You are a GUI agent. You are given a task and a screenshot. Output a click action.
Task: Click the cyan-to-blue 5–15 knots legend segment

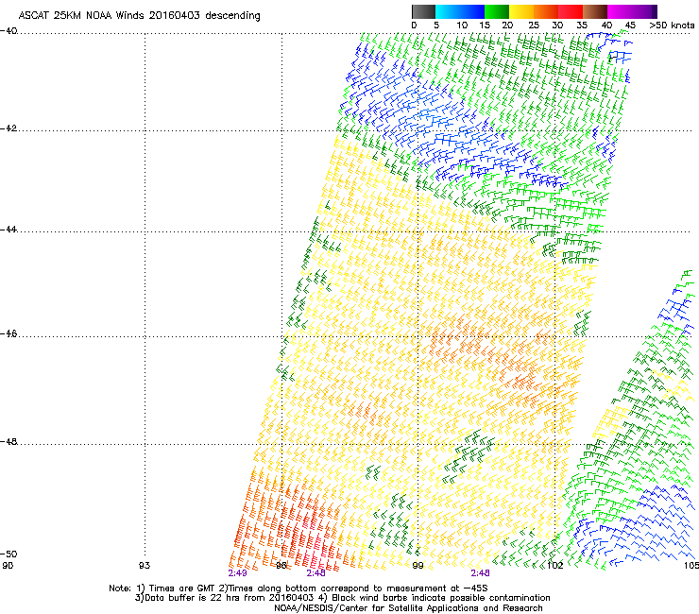click(x=460, y=11)
